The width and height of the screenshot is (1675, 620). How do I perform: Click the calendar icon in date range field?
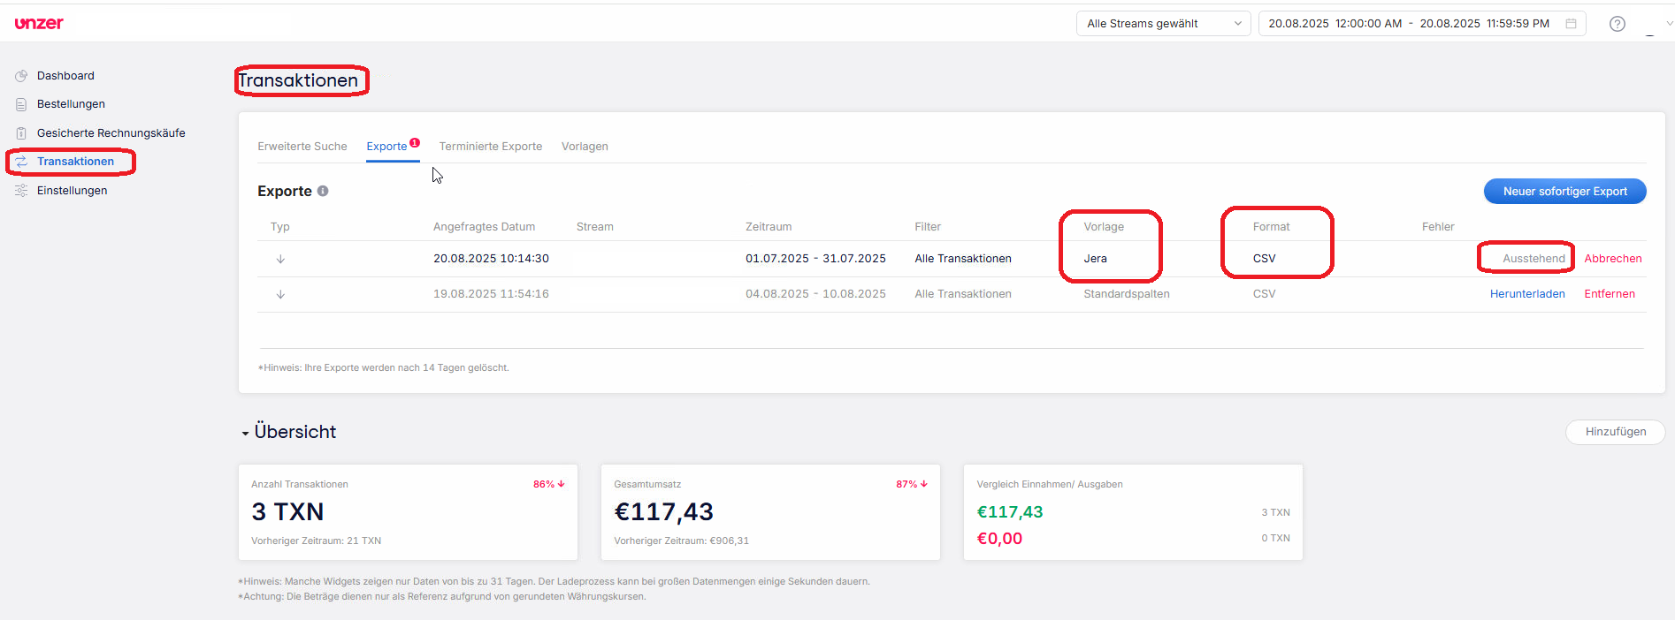tap(1571, 24)
